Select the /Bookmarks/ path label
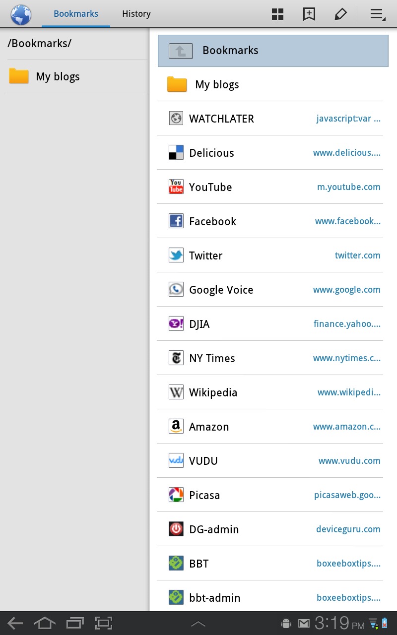Image resolution: width=397 pixels, height=635 pixels. (40, 43)
